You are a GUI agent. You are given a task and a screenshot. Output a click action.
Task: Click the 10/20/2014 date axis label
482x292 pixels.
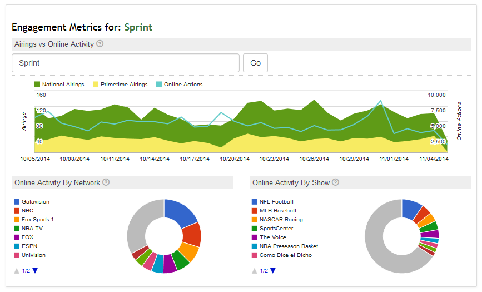click(235, 159)
